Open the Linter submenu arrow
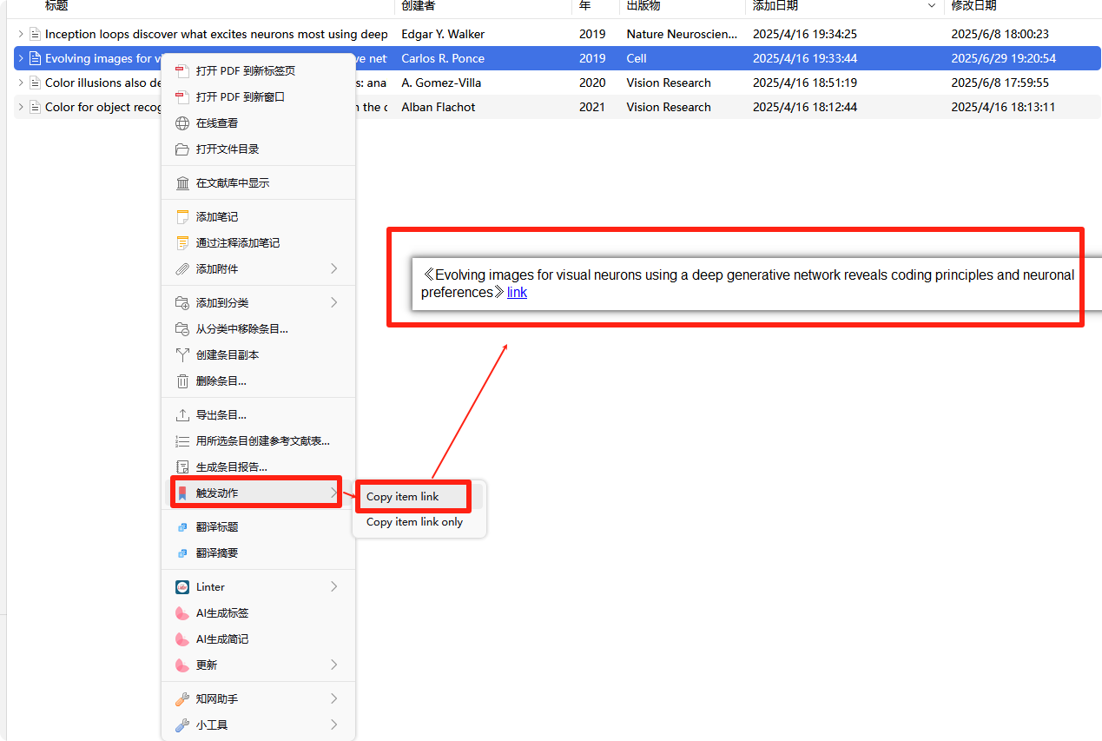The height and width of the screenshot is (741, 1102). [334, 587]
